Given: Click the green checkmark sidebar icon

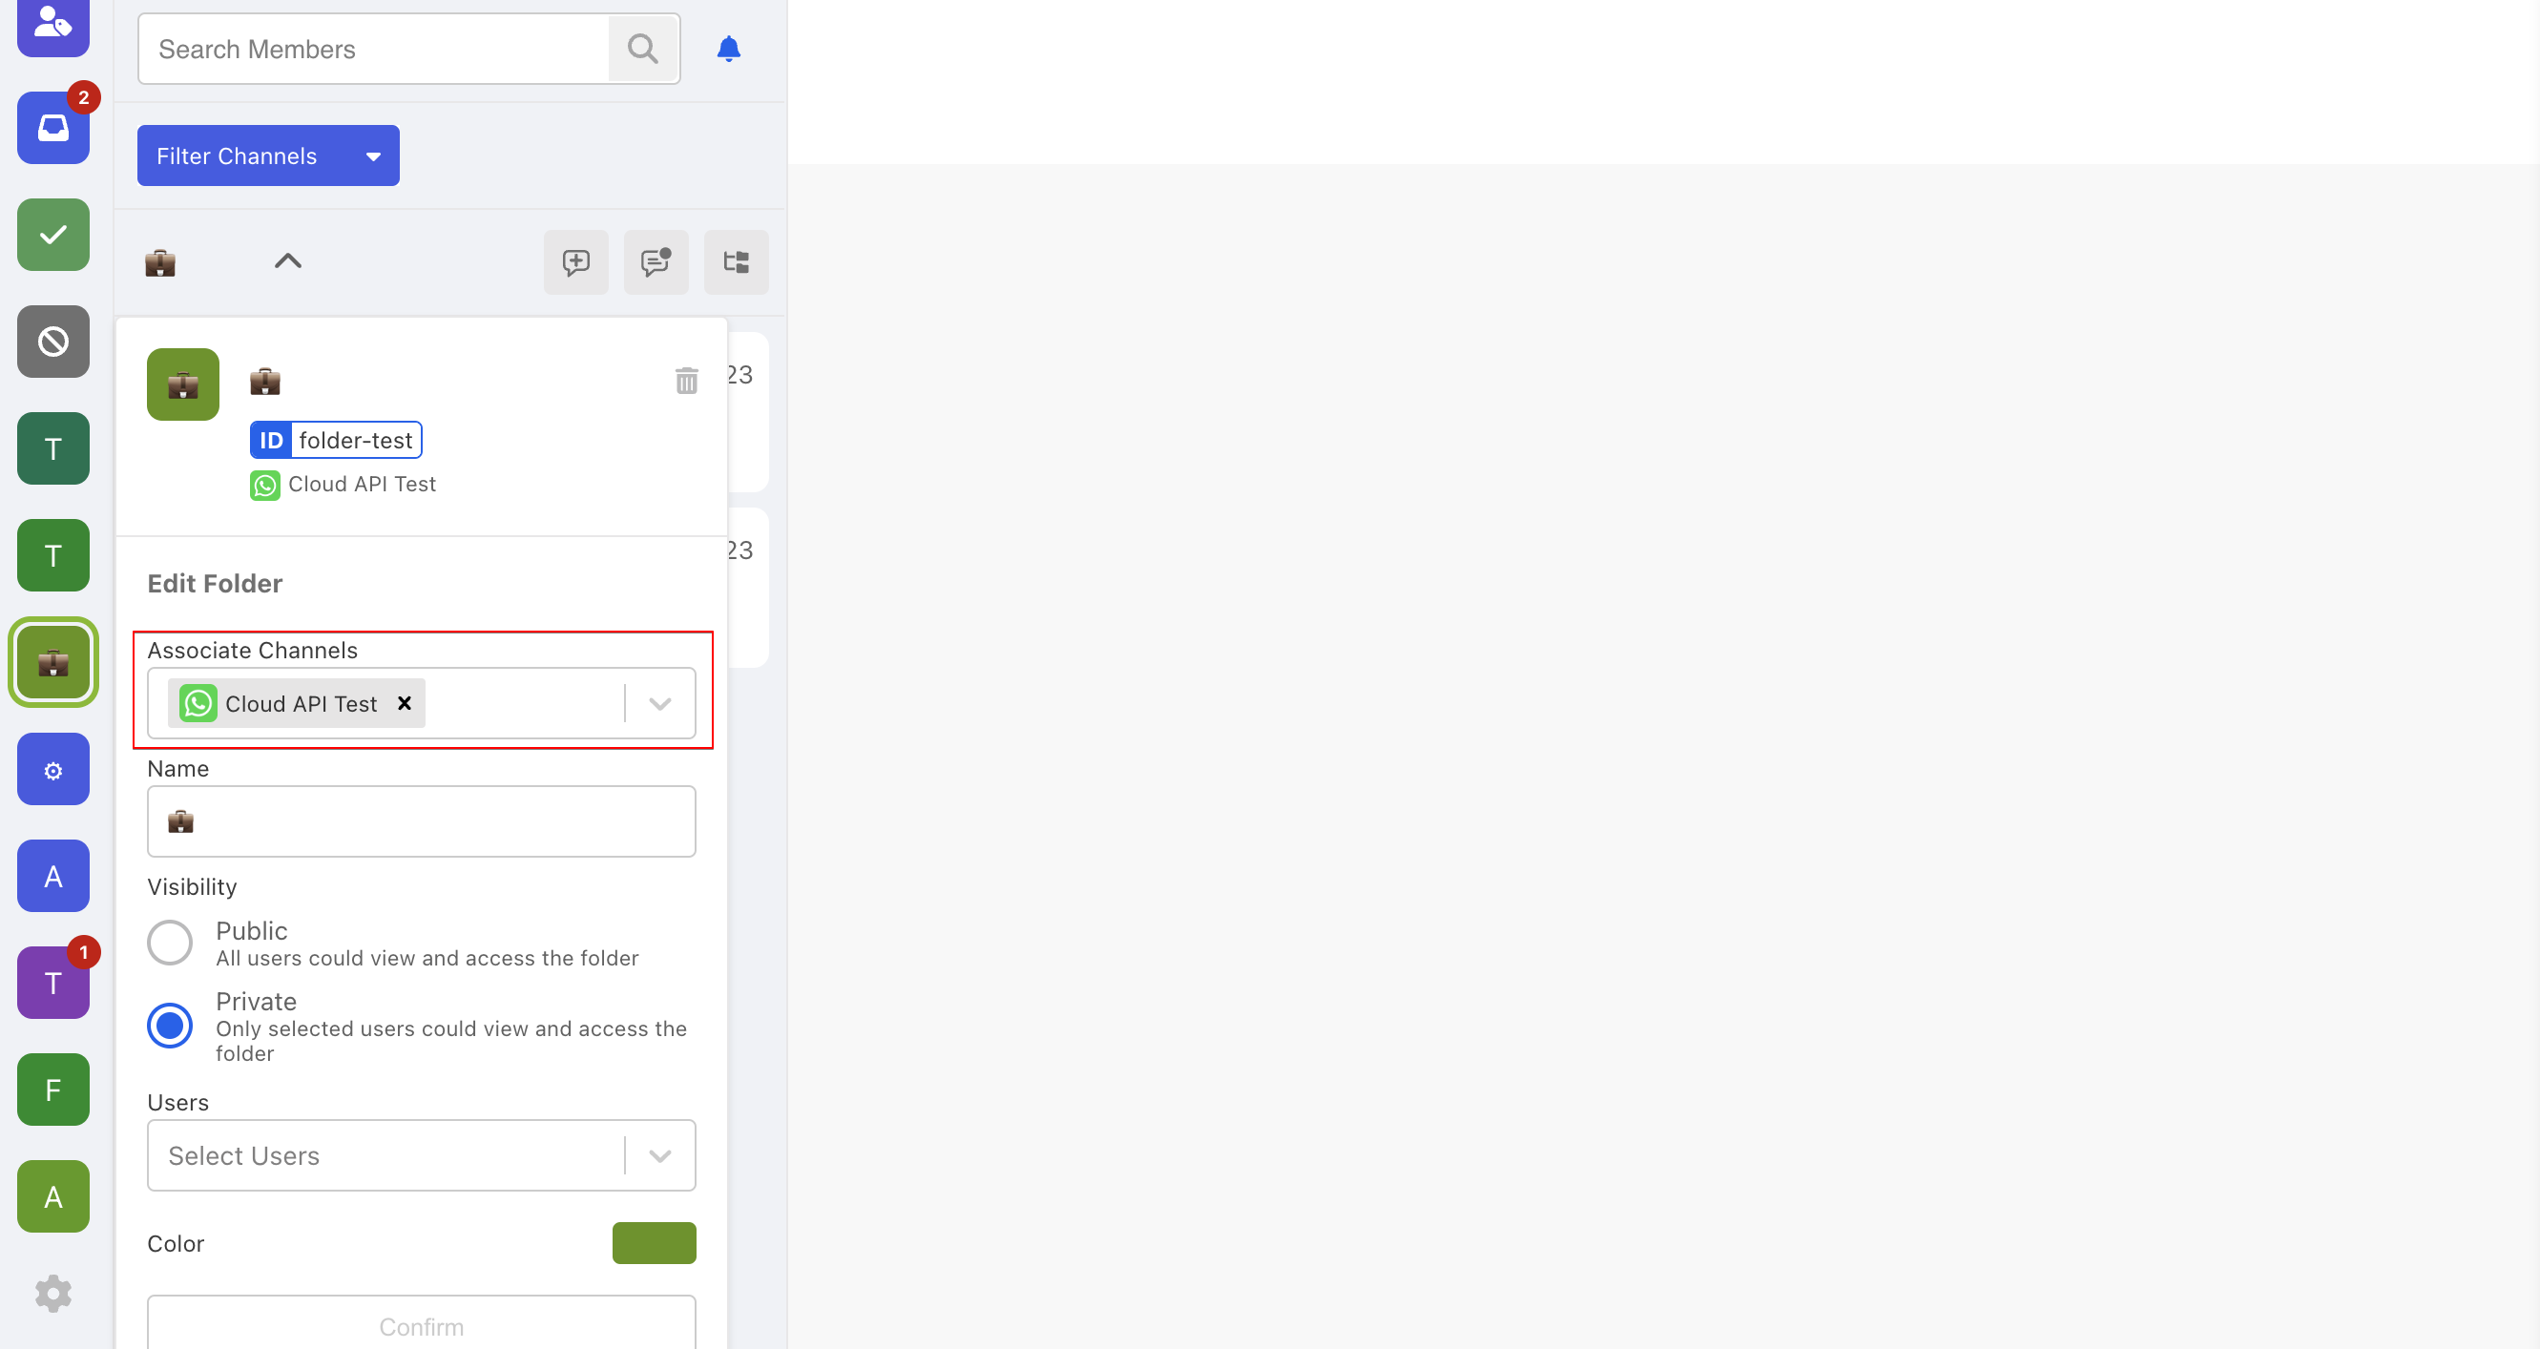Looking at the screenshot, I should point(53,235).
